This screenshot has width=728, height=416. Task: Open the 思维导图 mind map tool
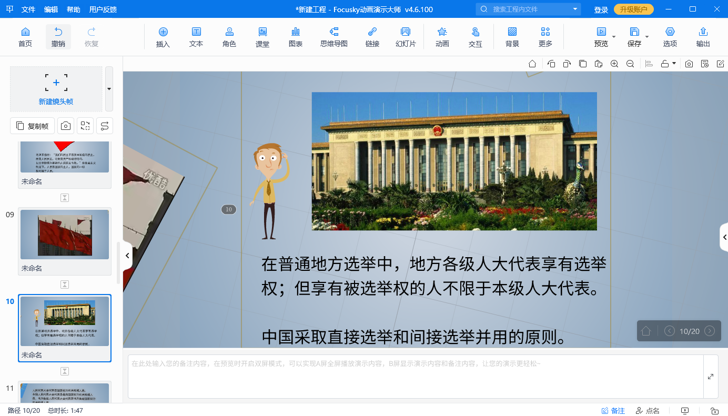click(334, 37)
